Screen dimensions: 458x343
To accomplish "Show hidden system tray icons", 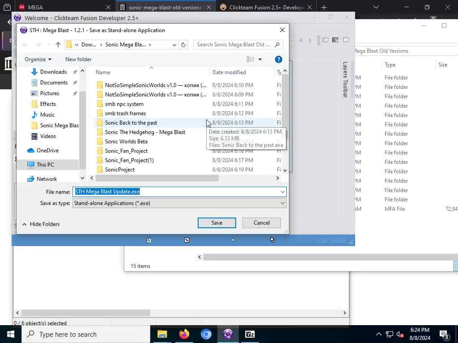I will (378, 334).
